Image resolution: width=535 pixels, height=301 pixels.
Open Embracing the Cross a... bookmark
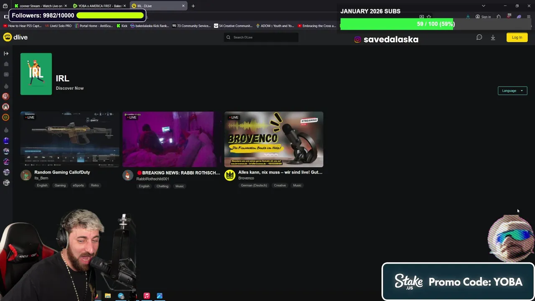click(x=317, y=26)
